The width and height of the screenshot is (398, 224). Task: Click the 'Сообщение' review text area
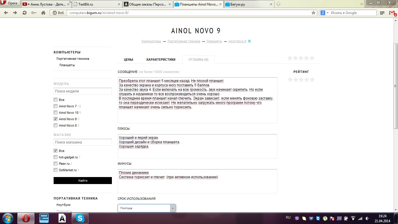click(x=198, y=100)
